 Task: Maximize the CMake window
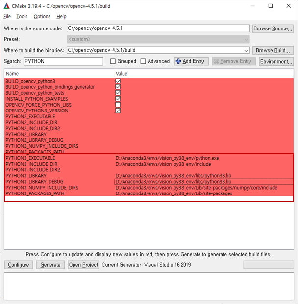(271, 6)
